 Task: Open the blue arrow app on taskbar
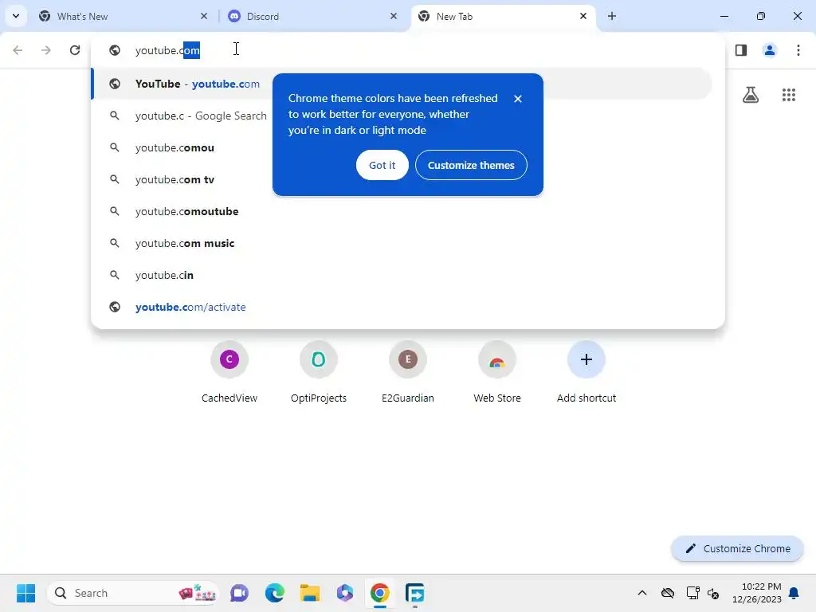click(414, 593)
